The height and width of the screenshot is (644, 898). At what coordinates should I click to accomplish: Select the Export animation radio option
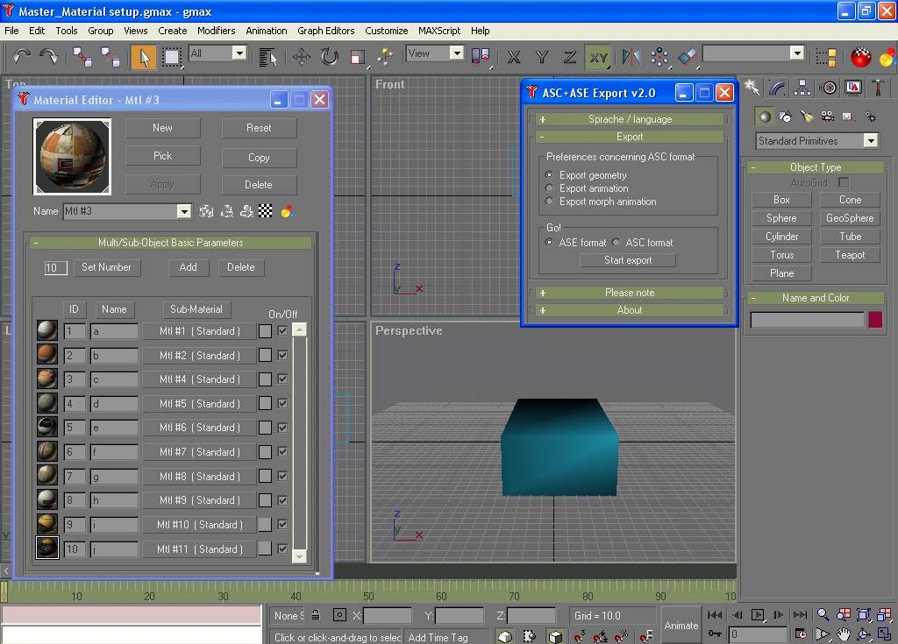coord(550,188)
